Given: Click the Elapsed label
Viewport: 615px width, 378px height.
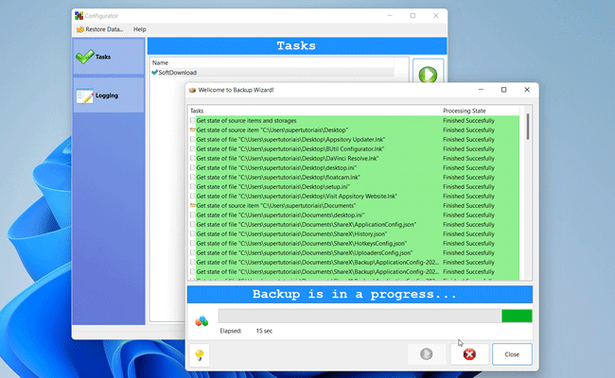Looking at the screenshot, I should [231, 331].
